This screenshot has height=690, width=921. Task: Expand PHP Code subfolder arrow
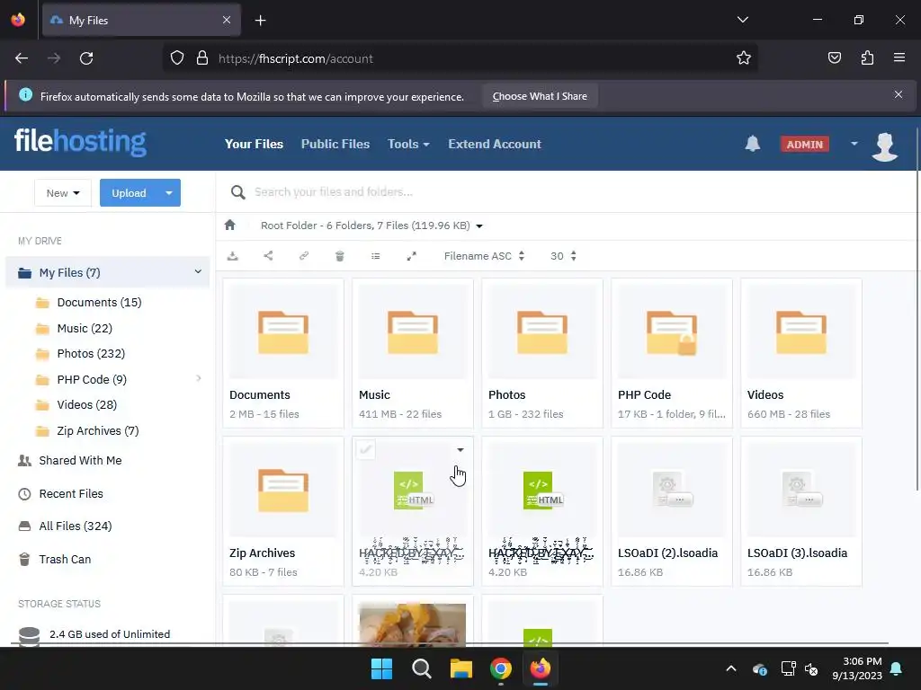[x=199, y=378]
